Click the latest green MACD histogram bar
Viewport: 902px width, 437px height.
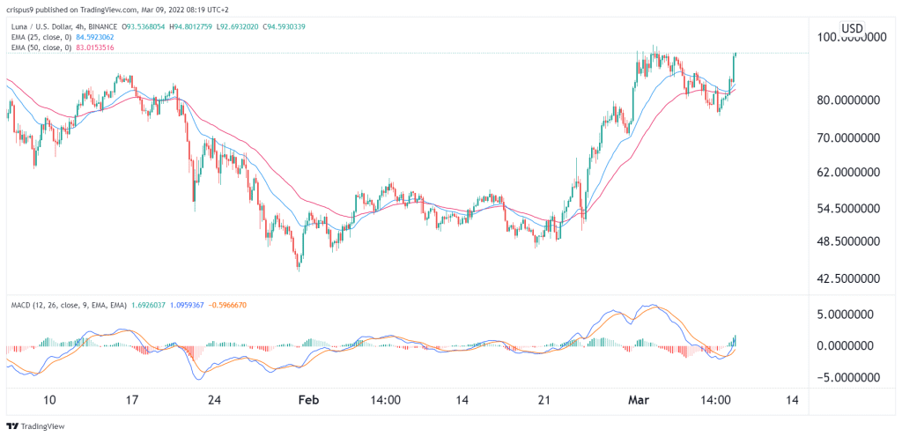point(735,340)
